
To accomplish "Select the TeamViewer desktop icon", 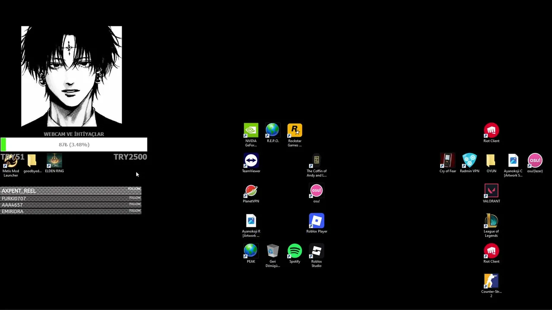I will (x=251, y=161).
